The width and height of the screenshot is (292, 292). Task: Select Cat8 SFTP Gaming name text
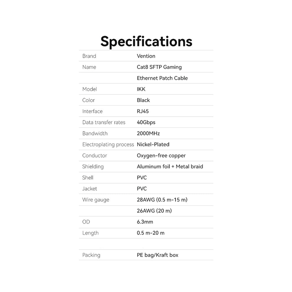pyautogui.click(x=159, y=67)
